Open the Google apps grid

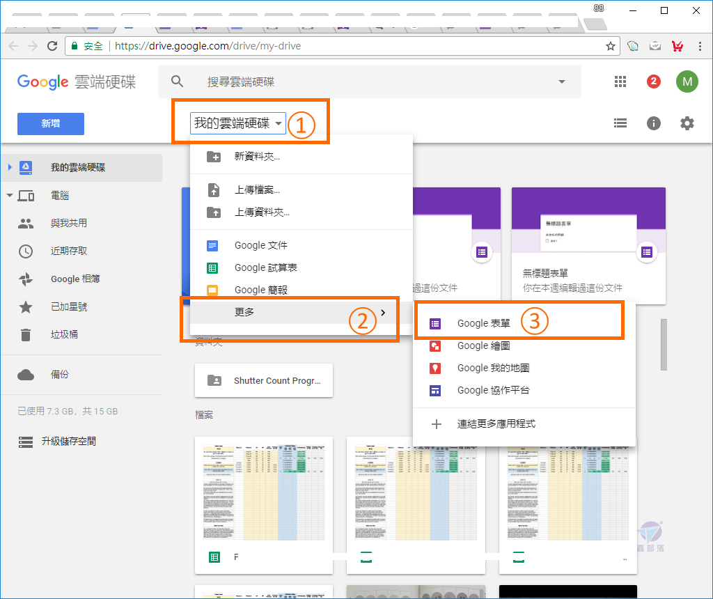tap(620, 81)
